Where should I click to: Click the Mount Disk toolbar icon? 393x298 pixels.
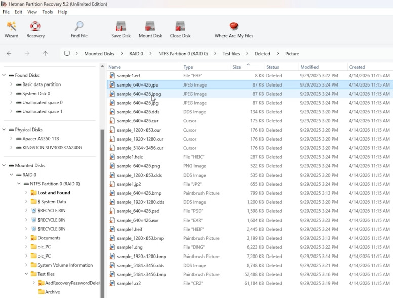coord(150,26)
